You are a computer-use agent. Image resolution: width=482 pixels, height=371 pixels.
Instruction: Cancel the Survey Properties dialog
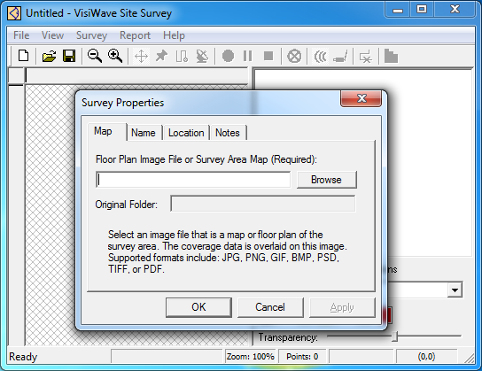coord(270,307)
